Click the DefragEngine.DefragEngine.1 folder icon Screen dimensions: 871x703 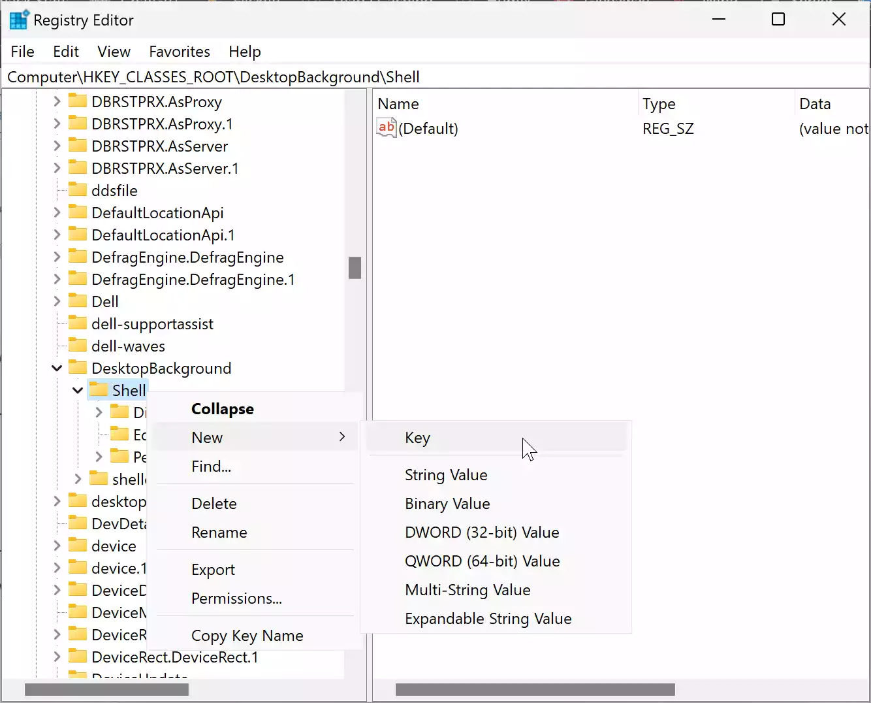pos(78,279)
